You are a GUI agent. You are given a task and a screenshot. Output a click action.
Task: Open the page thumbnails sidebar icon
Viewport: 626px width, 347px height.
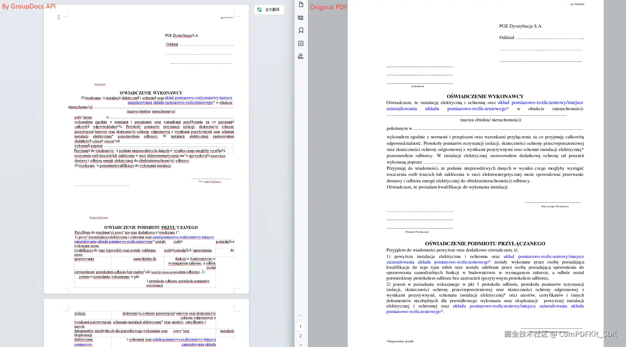(x=301, y=5)
